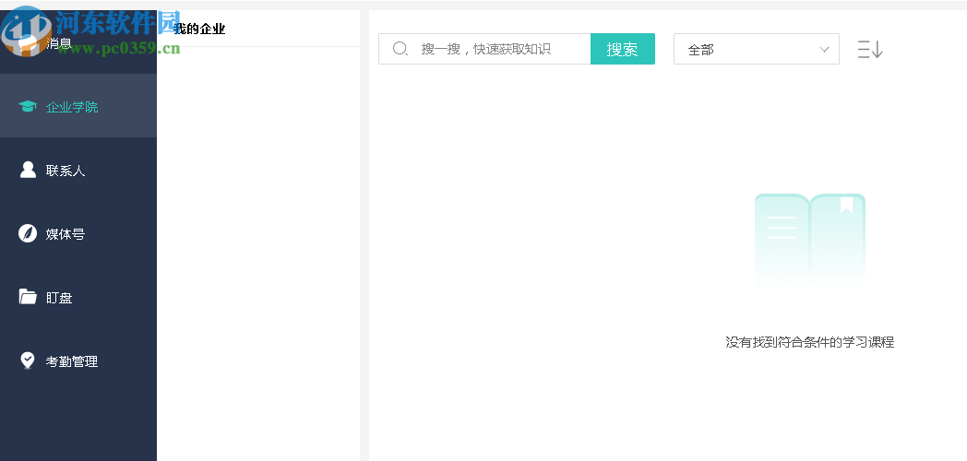The width and height of the screenshot is (967, 461).
Task: Focus the 搜一搜 search input field
Action: tap(484, 49)
